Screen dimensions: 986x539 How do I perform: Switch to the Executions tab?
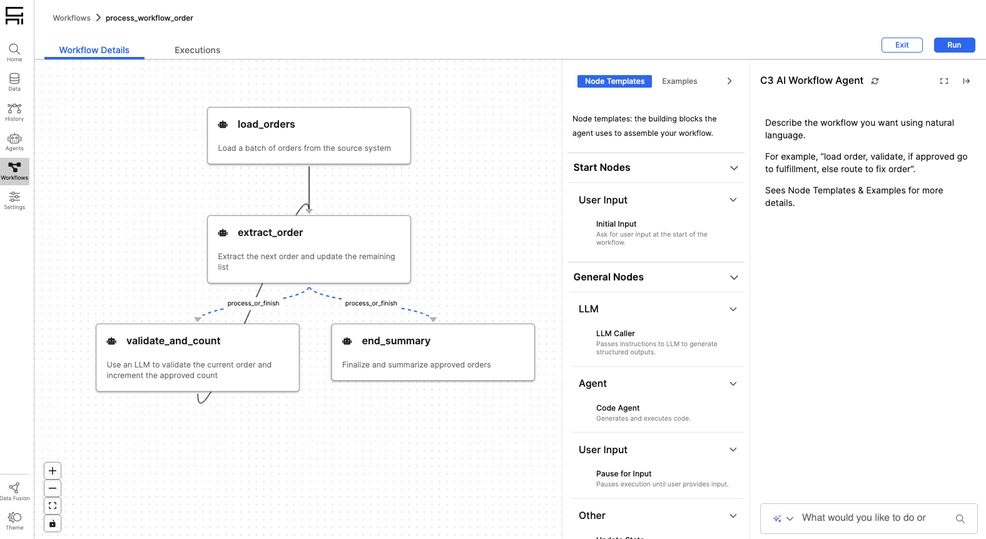pyautogui.click(x=197, y=50)
